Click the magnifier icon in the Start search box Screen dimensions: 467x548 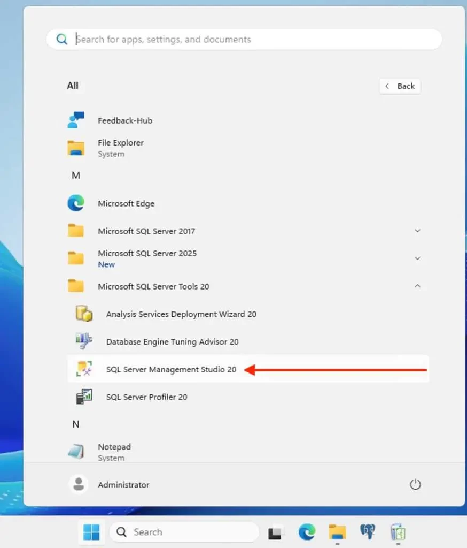[x=62, y=39]
